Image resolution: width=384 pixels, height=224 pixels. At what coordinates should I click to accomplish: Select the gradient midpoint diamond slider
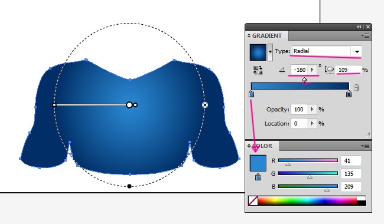304,80
